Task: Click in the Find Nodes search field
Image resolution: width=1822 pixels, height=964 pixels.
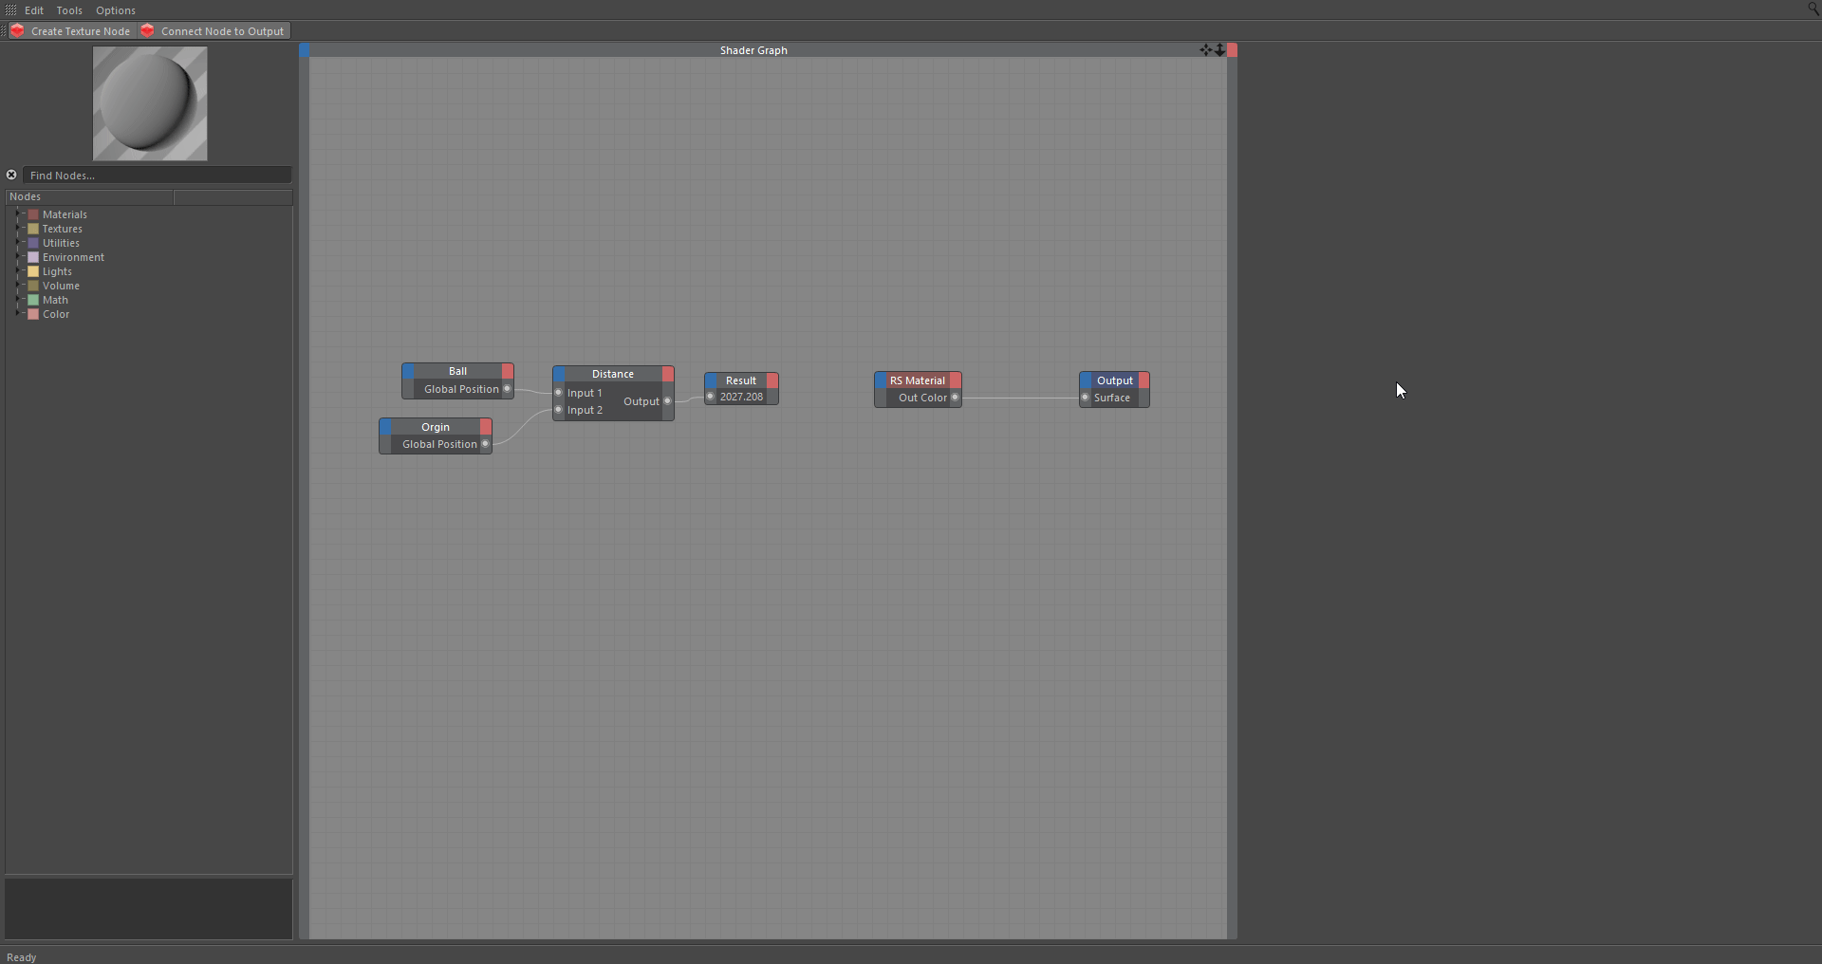Action: [157, 176]
